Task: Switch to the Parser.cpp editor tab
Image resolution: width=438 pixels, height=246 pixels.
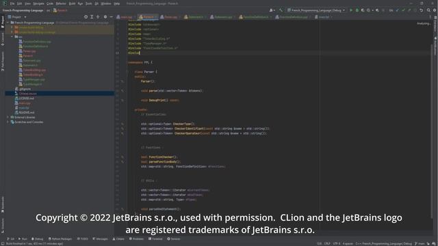Action: point(170,17)
